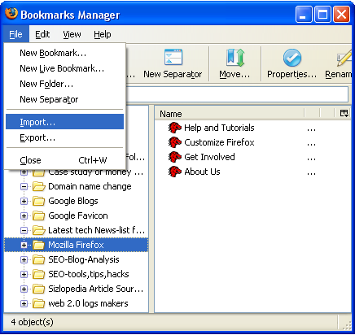Click the SEO-Blog-Analysis folder icon
355x335 pixels.
[38, 259]
